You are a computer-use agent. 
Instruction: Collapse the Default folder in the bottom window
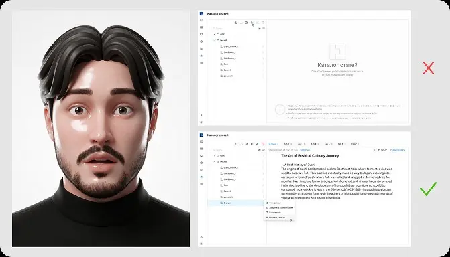pos(214,161)
